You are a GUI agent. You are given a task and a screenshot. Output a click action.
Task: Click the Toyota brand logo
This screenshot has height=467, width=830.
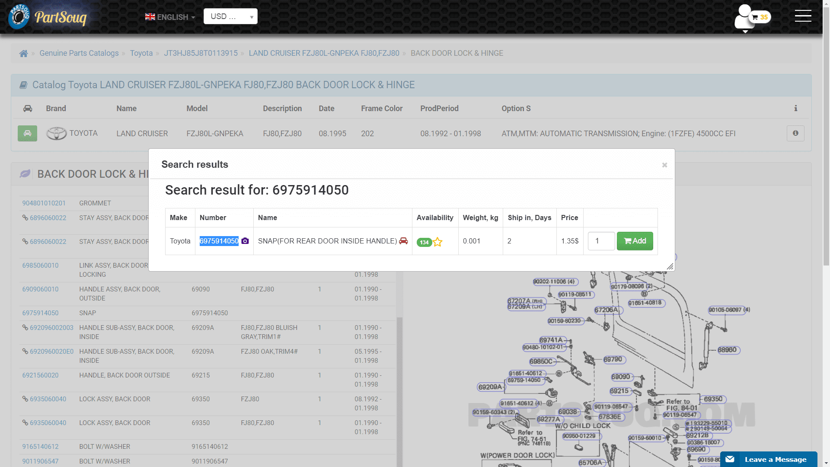(57, 134)
